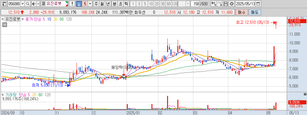Select tick (틱) chart period
The height and width of the screenshot is (115, 307).
(x=126, y=3)
